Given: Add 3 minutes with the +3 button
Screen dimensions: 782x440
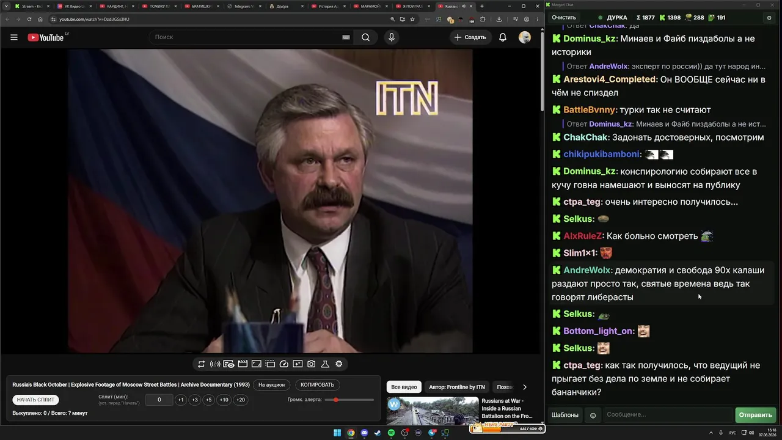Looking at the screenshot, I should coord(195,400).
